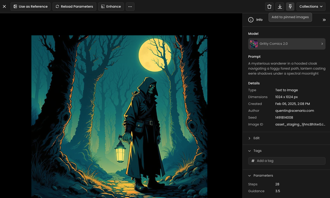
Task: Click the Details section heading
Action: 254,83
